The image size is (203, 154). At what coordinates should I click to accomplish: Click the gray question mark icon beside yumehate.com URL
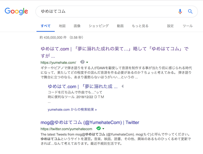pos(82,62)
